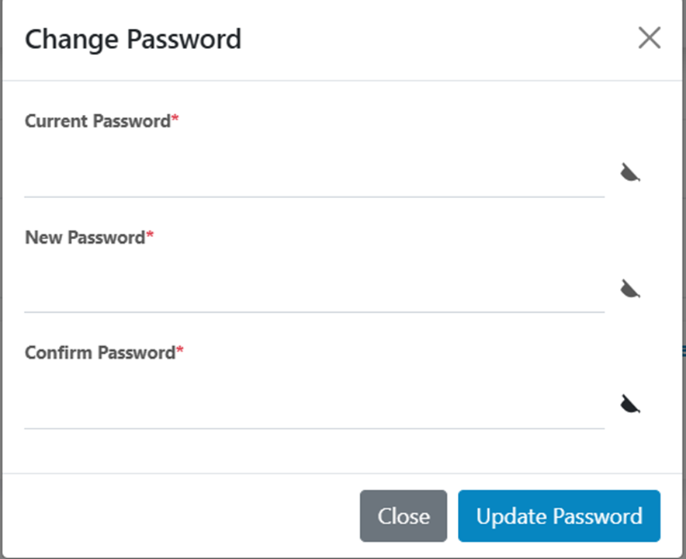Image resolution: width=686 pixels, height=559 pixels.
Task: Reveal the New Password text
Action: 629,289
